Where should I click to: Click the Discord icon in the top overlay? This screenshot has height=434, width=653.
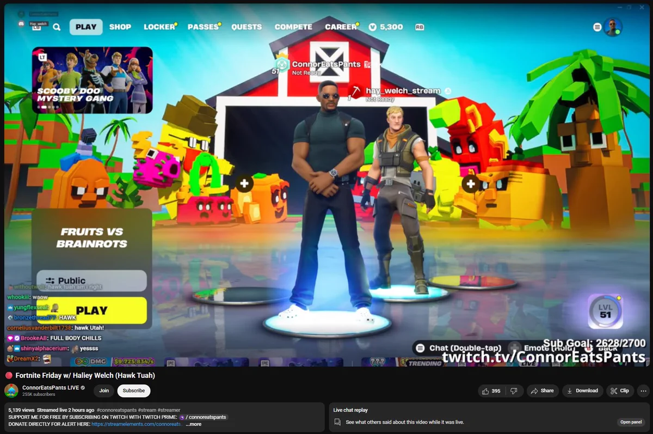click(21, 23)
